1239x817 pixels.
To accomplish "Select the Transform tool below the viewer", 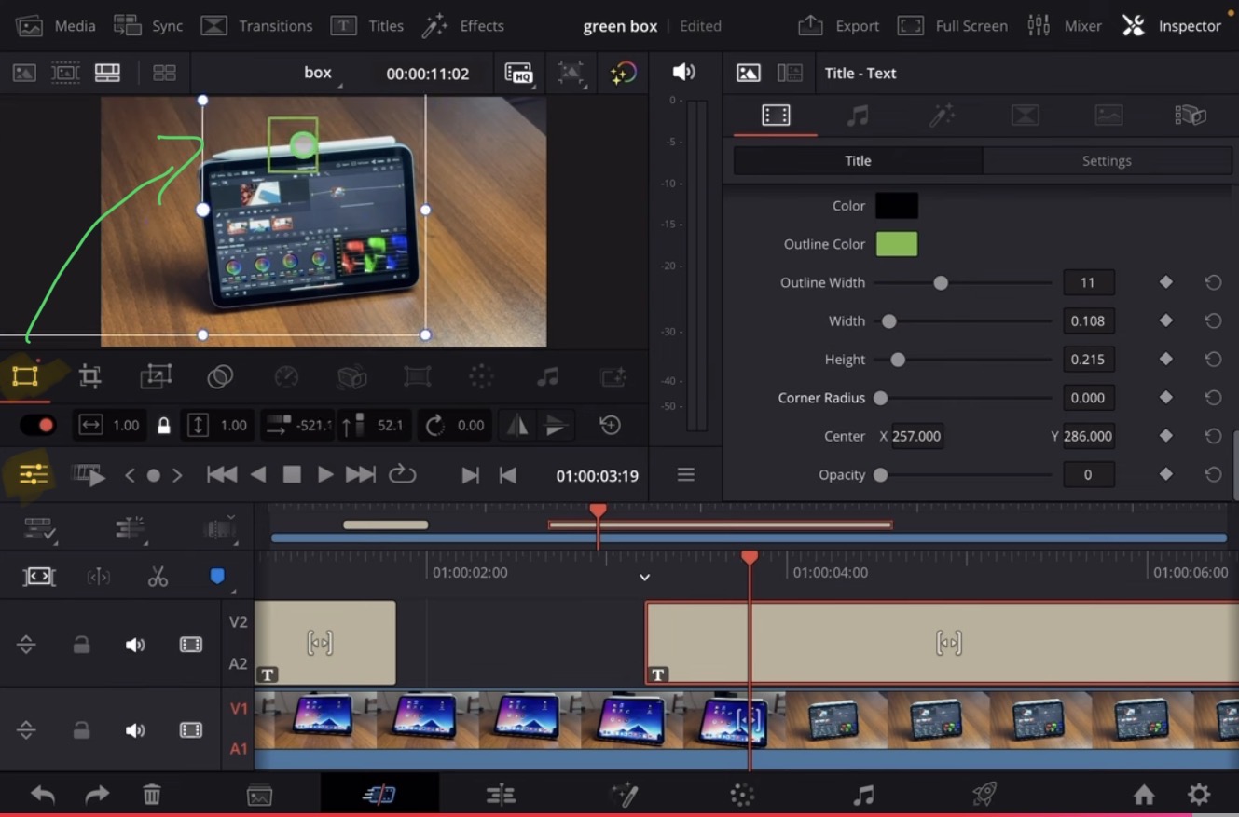I will point(25,376).
